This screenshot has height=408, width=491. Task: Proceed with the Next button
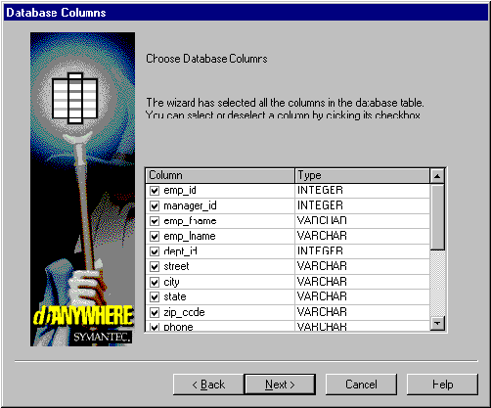(280, 385)
